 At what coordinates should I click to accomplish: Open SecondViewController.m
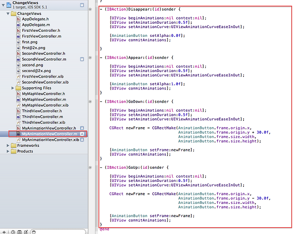point(44,59)
